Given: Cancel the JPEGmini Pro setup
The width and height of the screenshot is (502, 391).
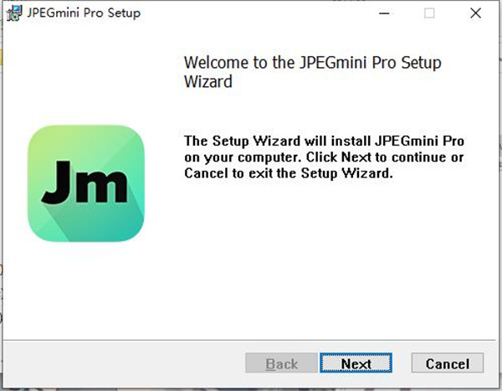Looking at the screenshot, I should coord(448,363).
